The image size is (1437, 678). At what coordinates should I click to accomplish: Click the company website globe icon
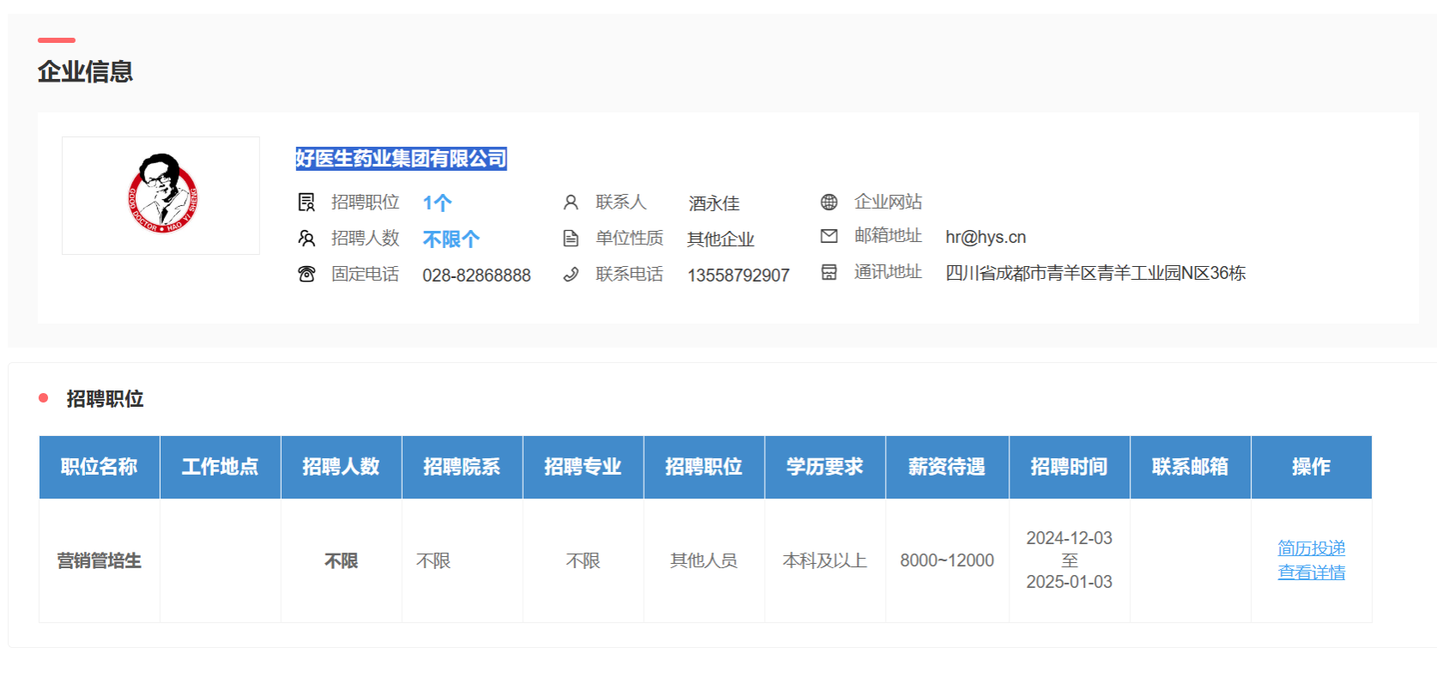click(829, 202)
